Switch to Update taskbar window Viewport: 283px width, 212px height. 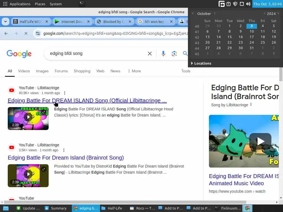(28, 208)
